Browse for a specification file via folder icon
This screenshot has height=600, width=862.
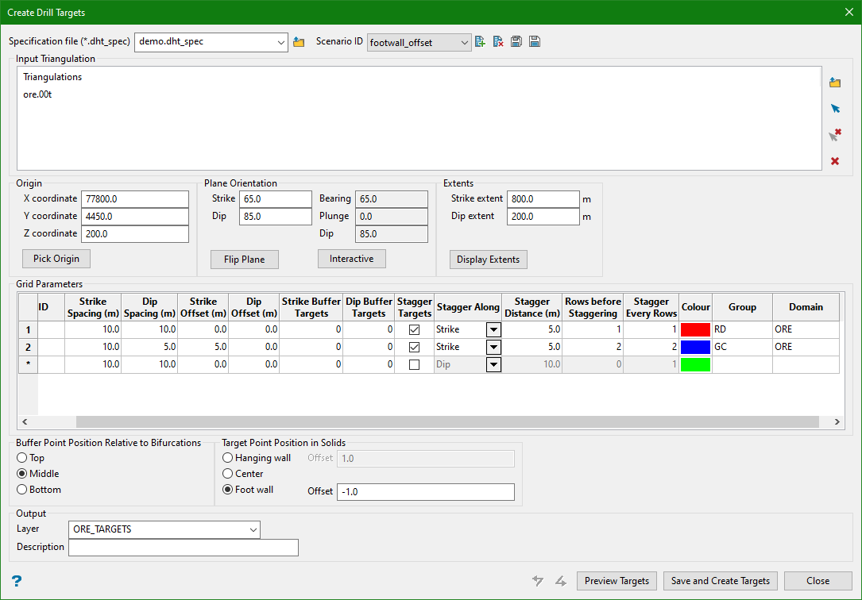tap(299, 42)
